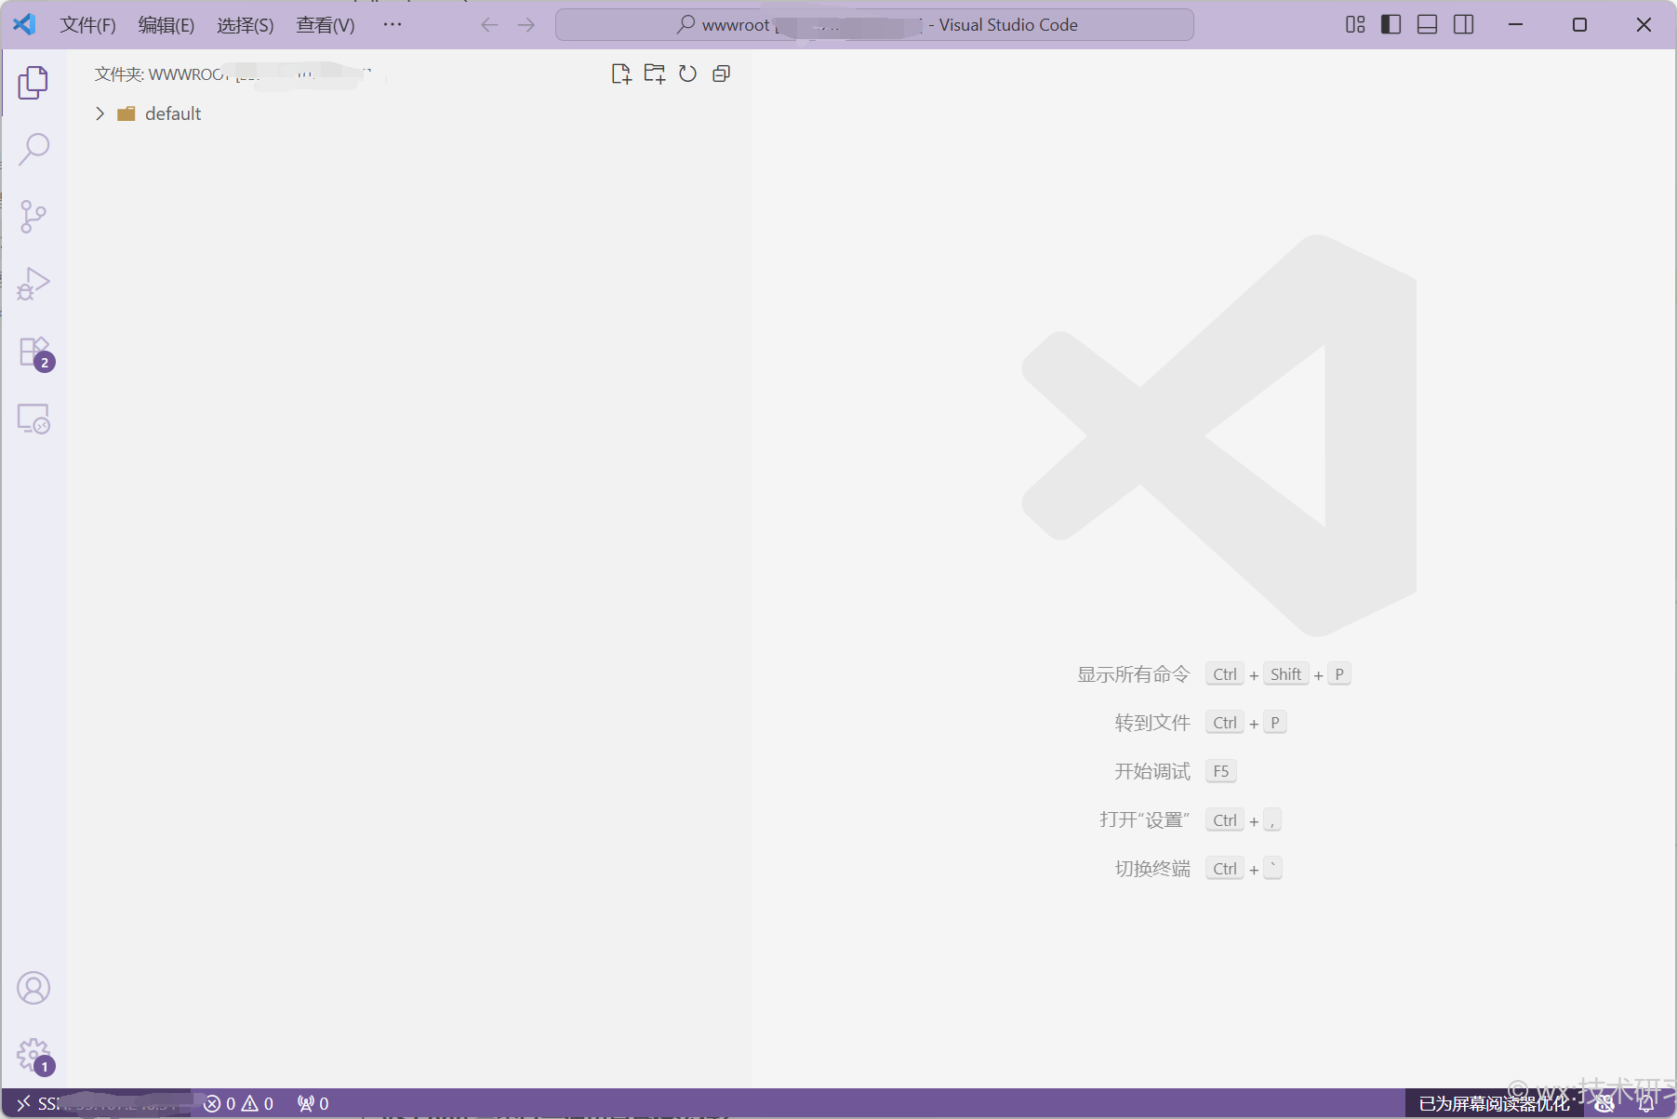Create a new file in explorer

tap(621, 74)
